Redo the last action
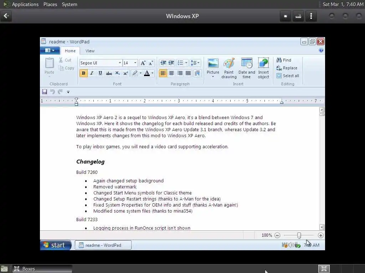The height and width of the screenshot is (273, 365). (x=60, y=92)
